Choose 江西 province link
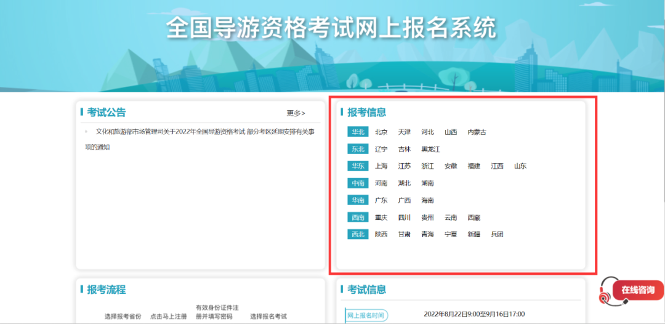Screen dimensions: 665x324 click(497, 166)
